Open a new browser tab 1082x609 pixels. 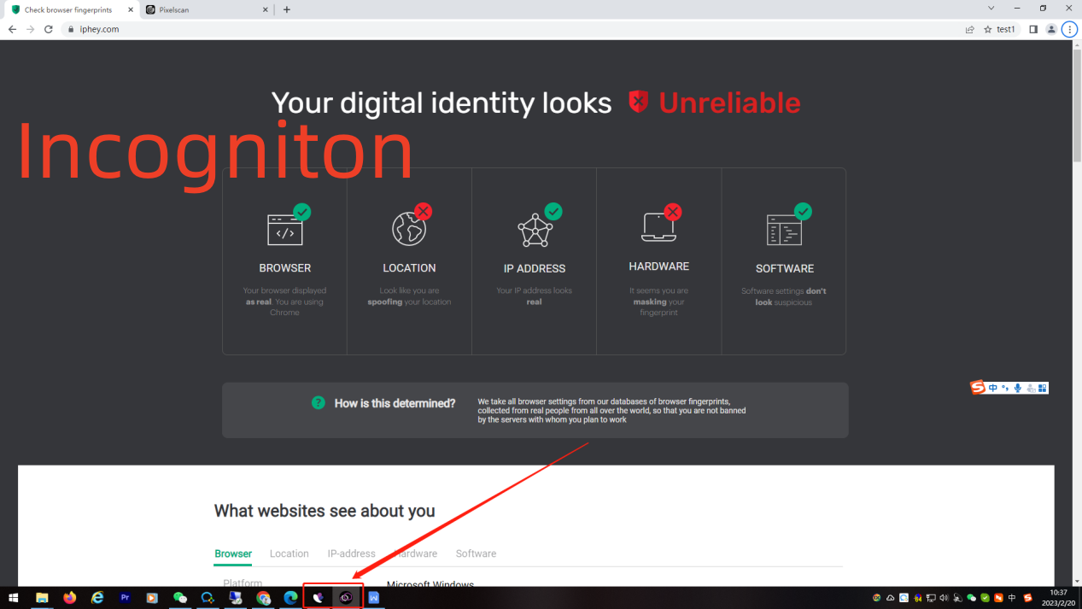point(287,10)
